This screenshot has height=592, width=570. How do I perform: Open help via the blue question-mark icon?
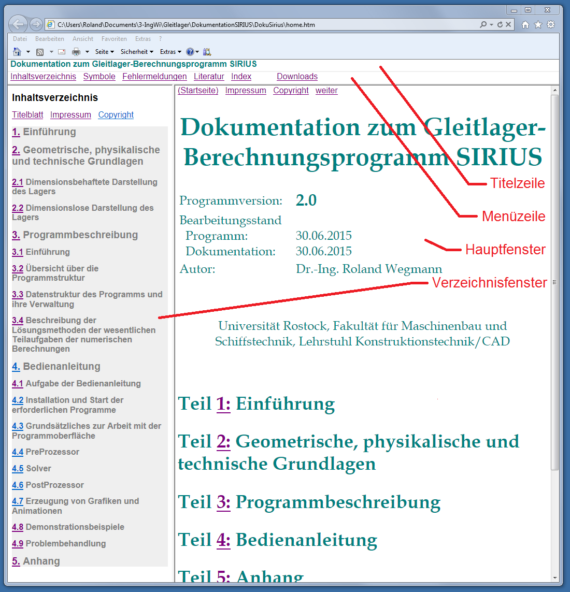(190, 52)
